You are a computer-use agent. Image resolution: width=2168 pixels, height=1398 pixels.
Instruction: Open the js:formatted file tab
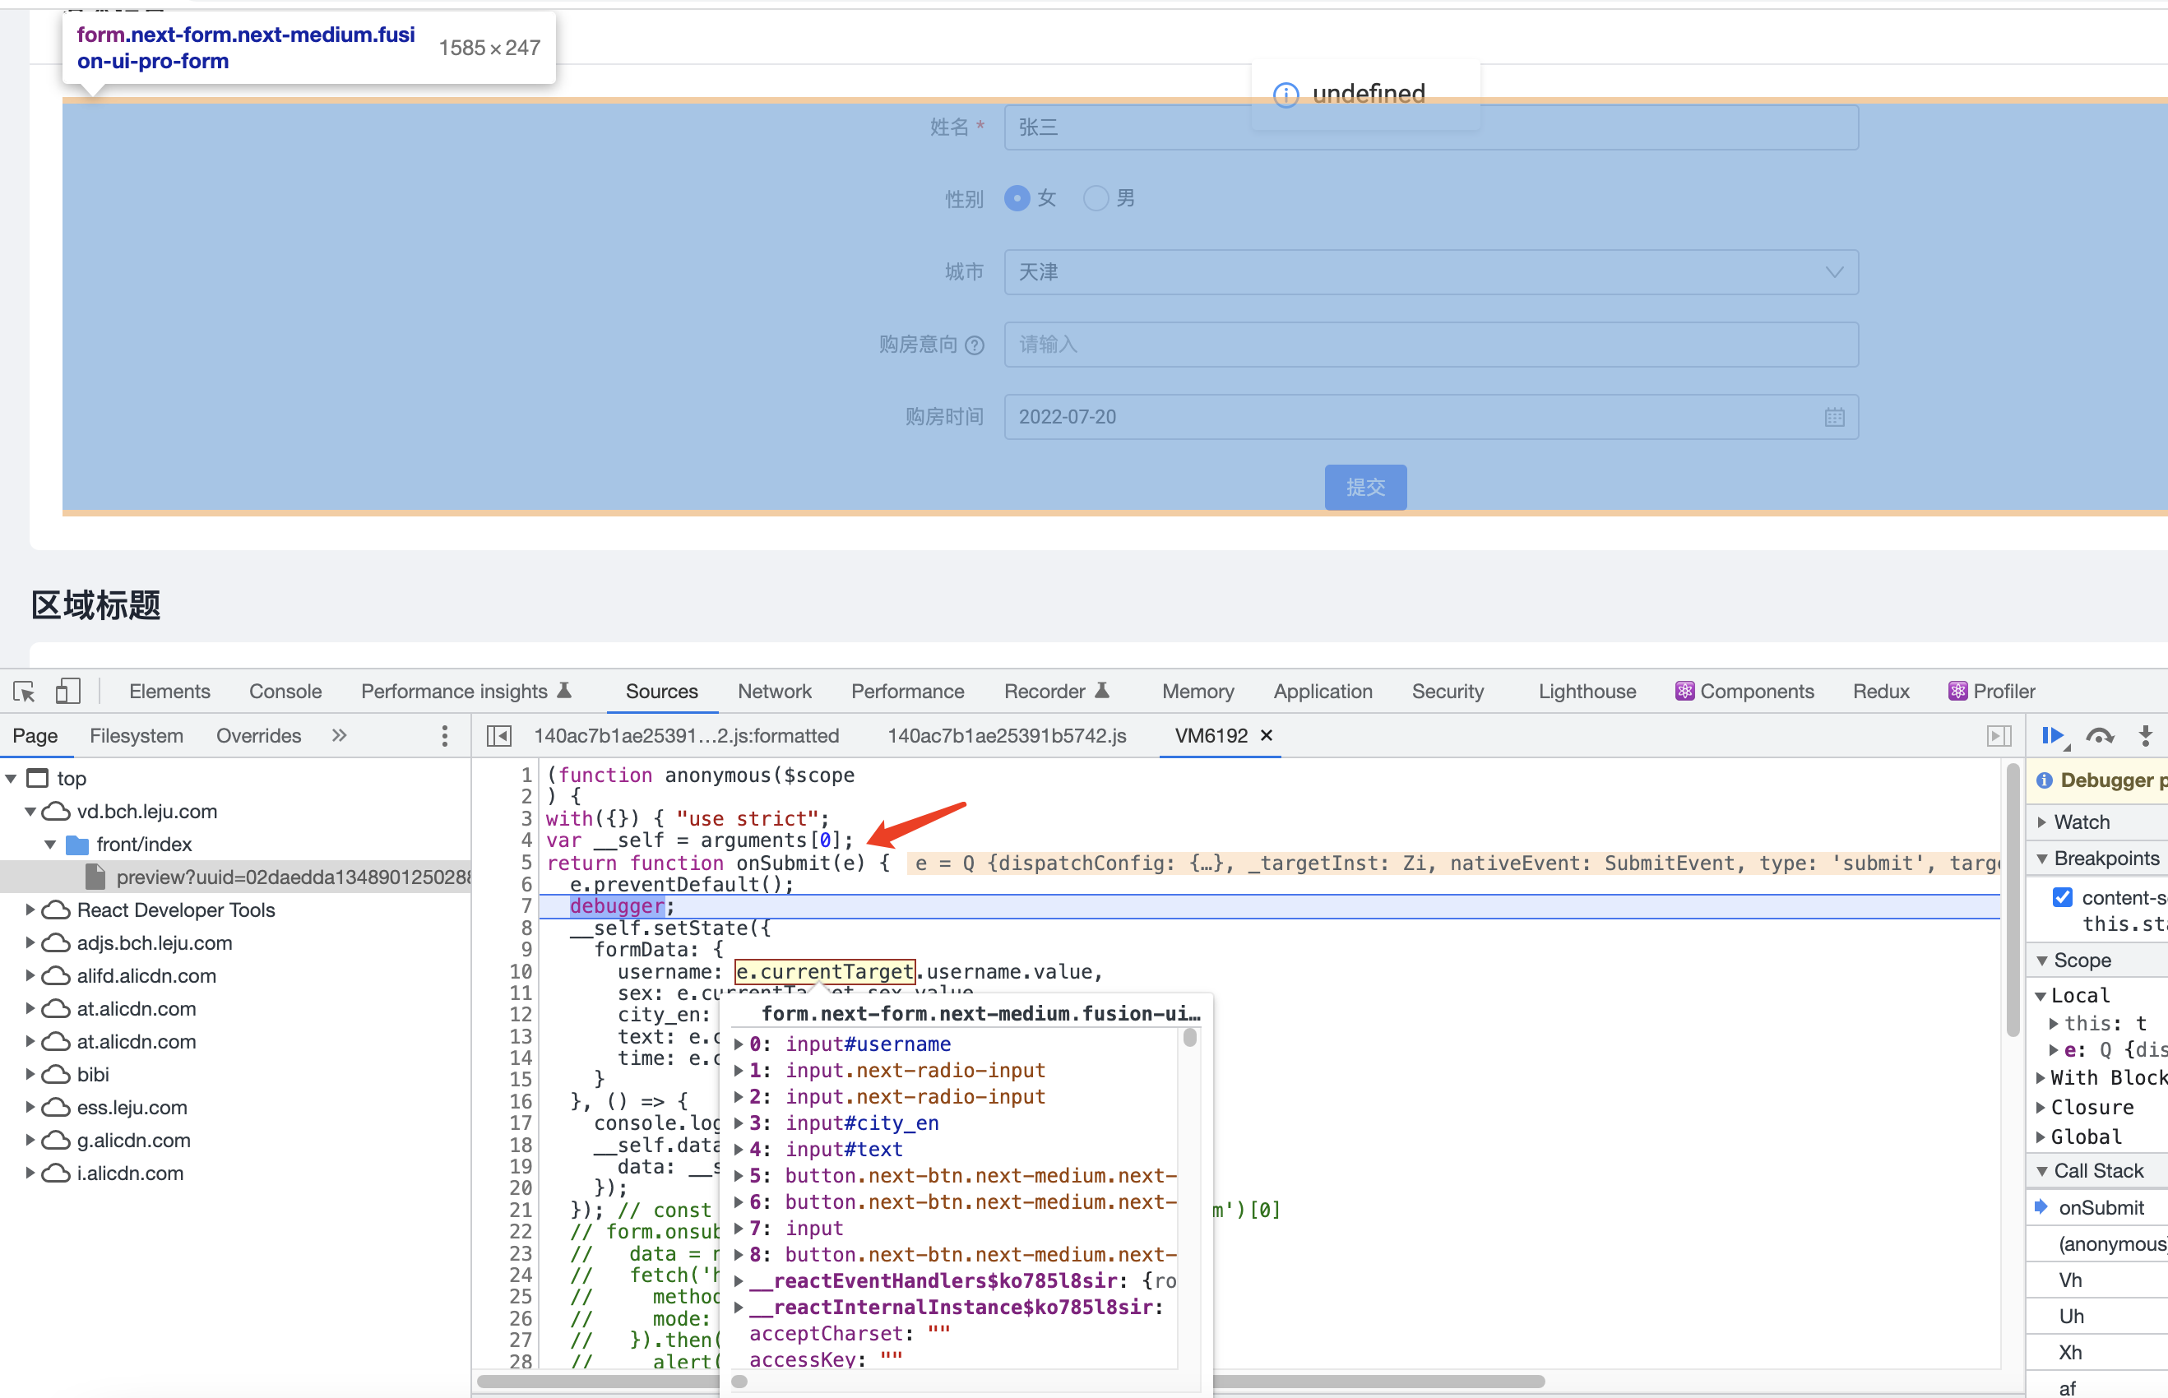pyautogui.click(x=687, y=735)
